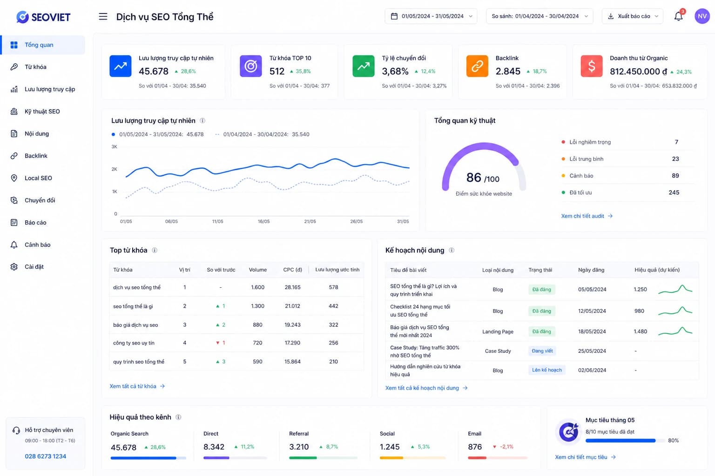The width and height of the screenshot is (715, 476).
Task: Click the 80% monthly goal progress bar
Action: point(625,440)
